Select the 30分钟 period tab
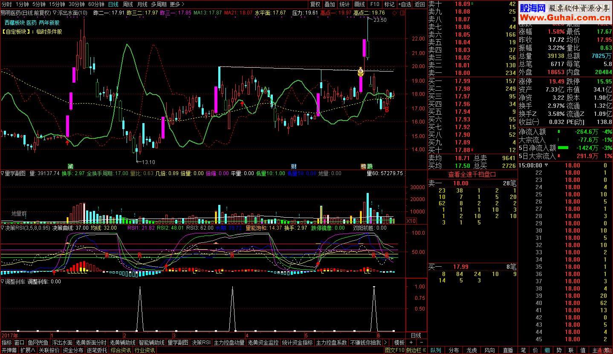 77,4
